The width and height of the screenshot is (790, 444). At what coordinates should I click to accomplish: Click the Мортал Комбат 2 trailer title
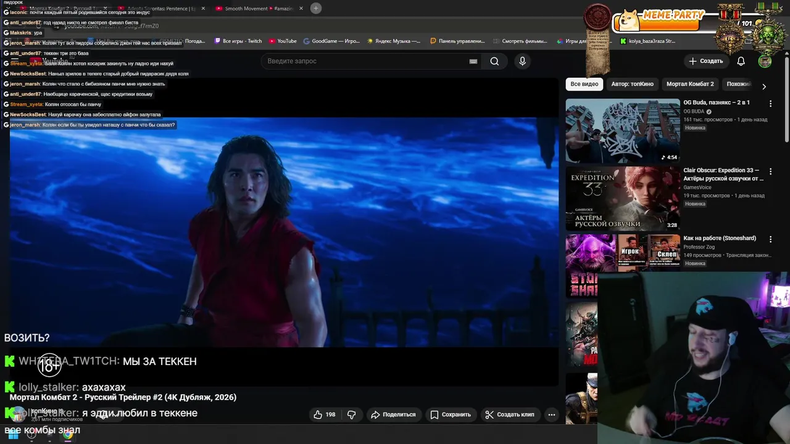tap(123, 397)
